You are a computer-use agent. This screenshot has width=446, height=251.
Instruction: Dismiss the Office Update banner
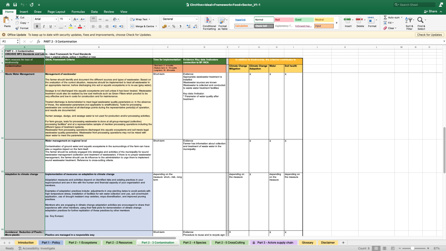pos(4,35)
